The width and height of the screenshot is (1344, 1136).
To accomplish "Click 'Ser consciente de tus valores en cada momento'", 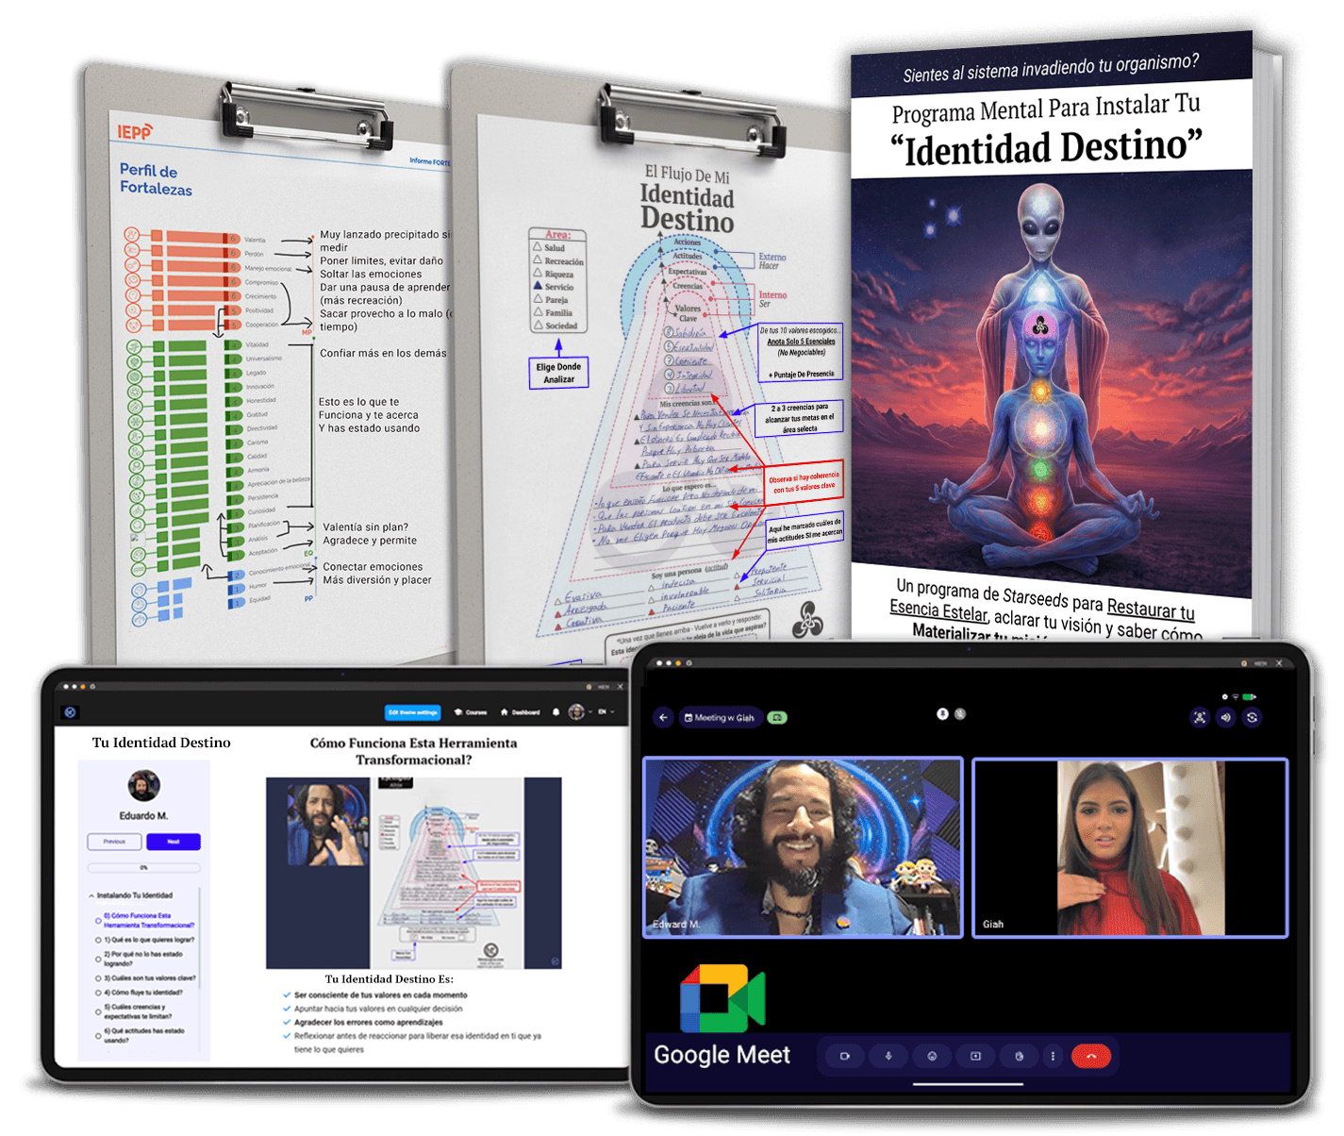I will tap(380, 995).
